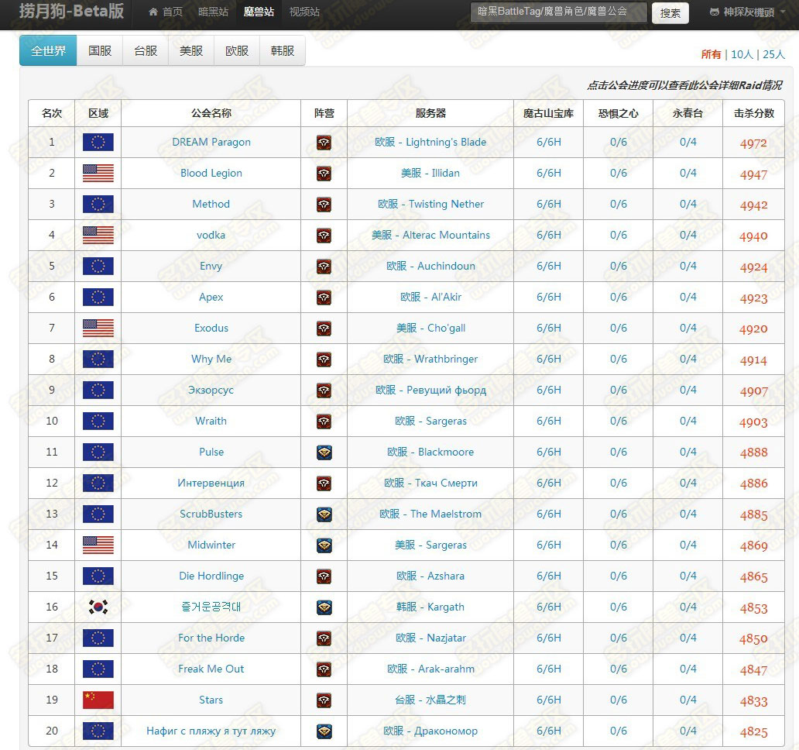Open the 神探灰機頭 user dropdown
Image resolution: width=799 pixels, height=750 pixels.
[x=748, y=12]
